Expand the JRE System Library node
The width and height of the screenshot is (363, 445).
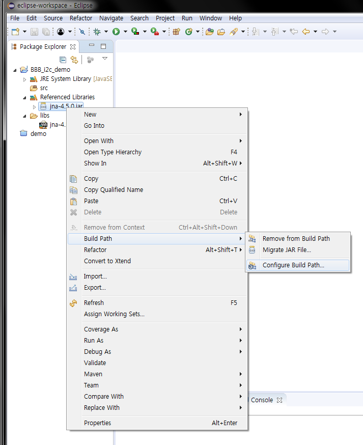tap(24, 79)
